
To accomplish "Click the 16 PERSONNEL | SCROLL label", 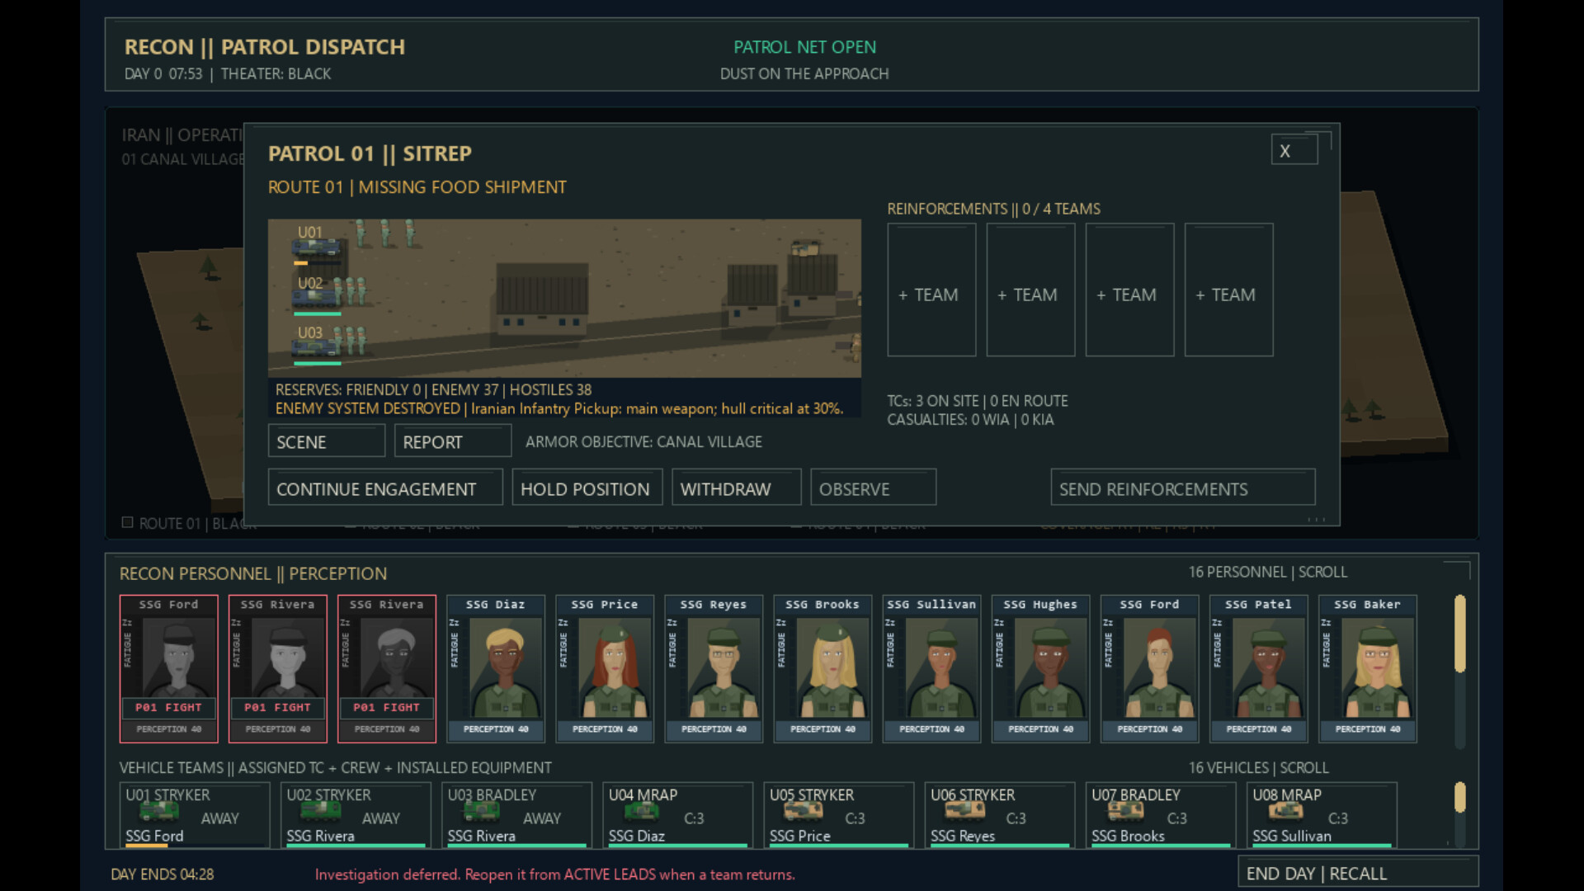I will (1267, 572).
